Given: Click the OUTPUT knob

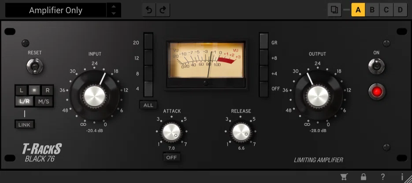Looking at the screenshot, I should click(318, 97).
